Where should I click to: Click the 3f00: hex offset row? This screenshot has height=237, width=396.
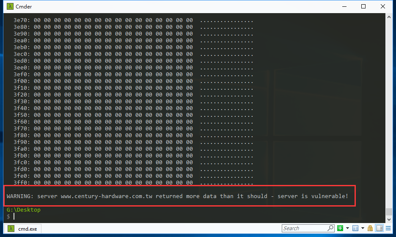pyautogui.click(x=133, y=81)
